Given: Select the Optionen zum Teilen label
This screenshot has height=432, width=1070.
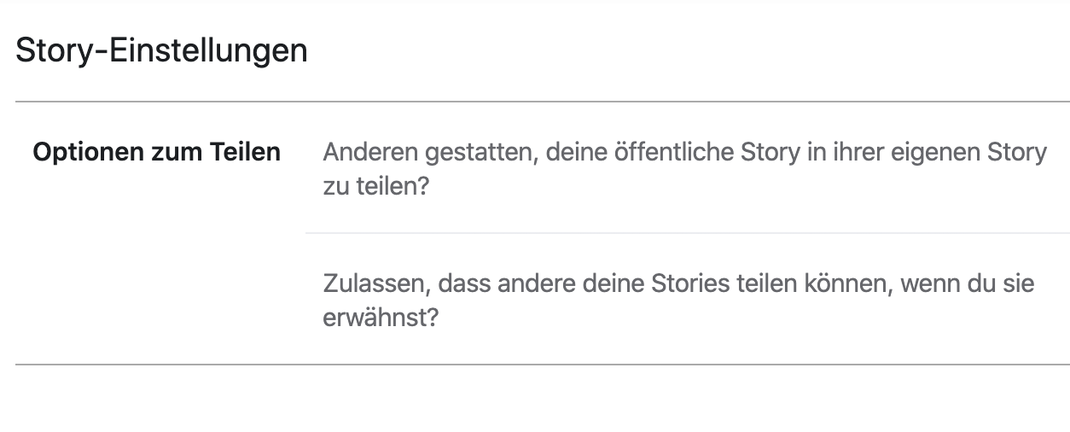Looking at the screenshot, I should [156, 153].
